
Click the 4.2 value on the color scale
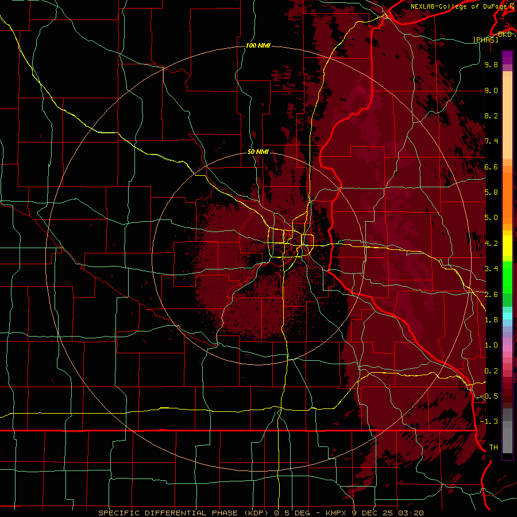coord(491,244)
